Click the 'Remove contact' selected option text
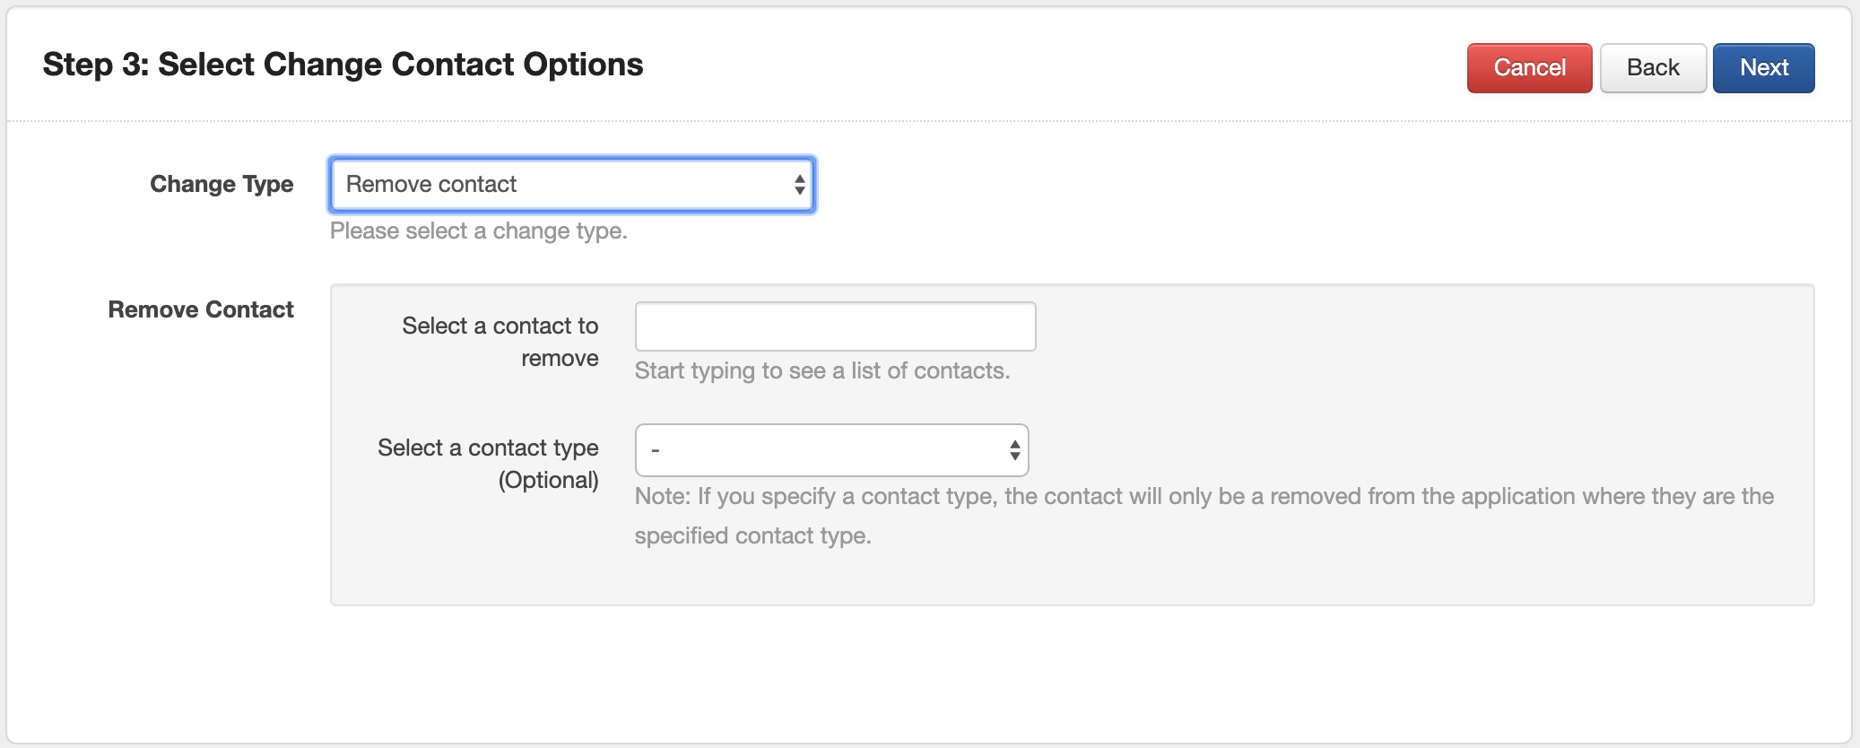Image resolution: width=1860 pixels, height=748 pixels. 431,185
